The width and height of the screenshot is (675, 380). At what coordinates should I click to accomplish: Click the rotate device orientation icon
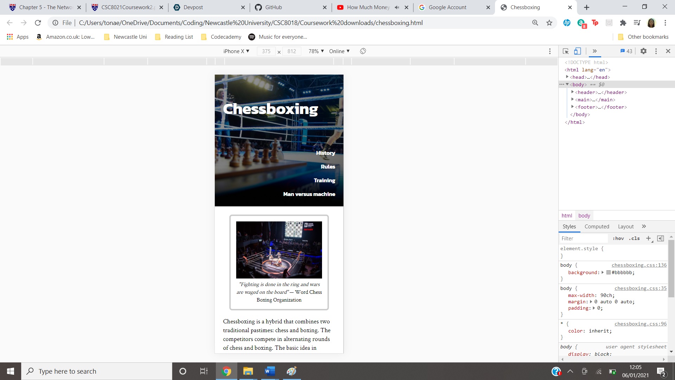tap(363, 51)
